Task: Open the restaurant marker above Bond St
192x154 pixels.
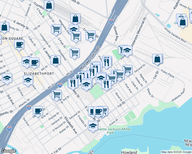Action: pos(106,85)
